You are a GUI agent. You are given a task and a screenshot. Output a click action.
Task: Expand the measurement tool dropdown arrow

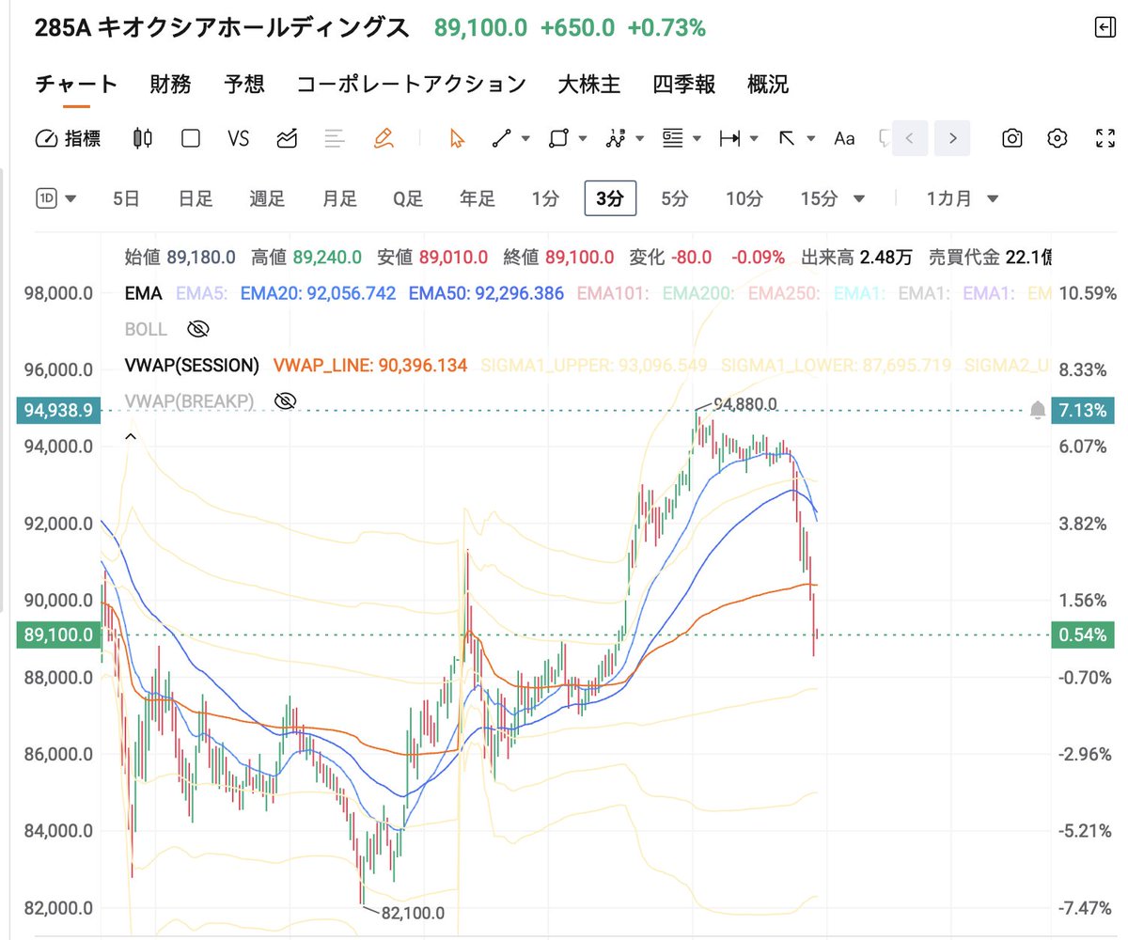click(x=754, y=139)
